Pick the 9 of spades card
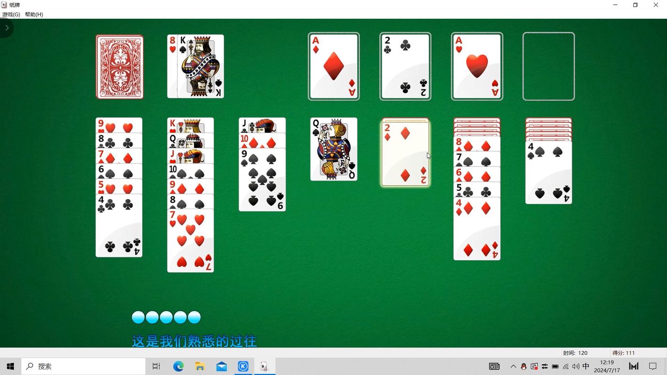Image resolution: width=667 pixels, height=375 pixels. click(x=262, y=180)
